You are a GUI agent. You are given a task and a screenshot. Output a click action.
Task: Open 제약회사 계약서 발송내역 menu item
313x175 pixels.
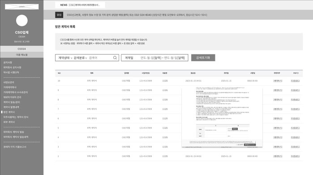[x=16, y=137]
